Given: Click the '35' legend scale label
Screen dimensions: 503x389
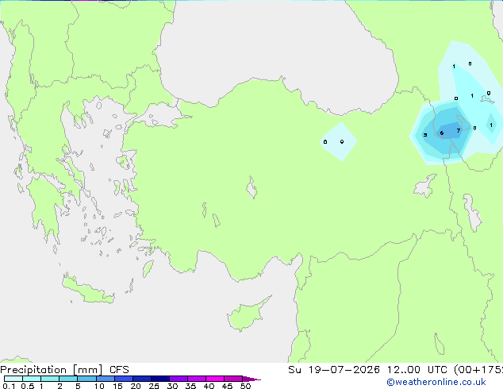Looking at the screenshot, I should click(190, 386).
